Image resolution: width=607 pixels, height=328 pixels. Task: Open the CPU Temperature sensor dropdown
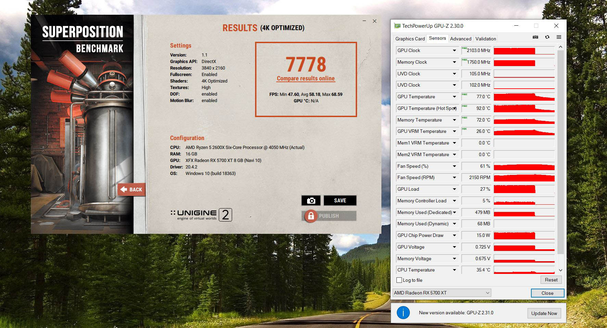[454, 270]
